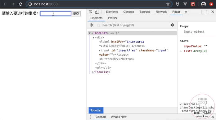Select the empty ul element row

pos(103,67)
